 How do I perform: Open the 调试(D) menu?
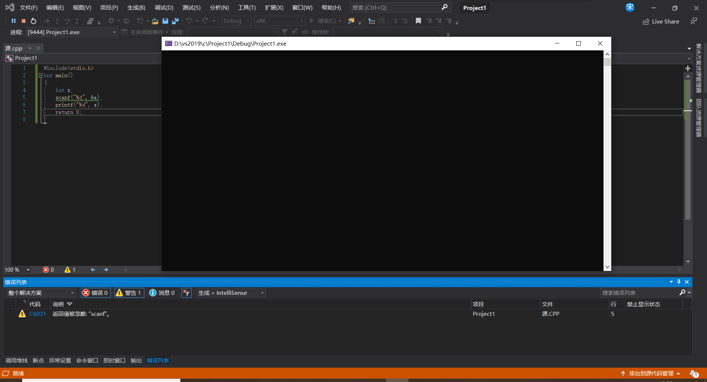click(164, 8)
